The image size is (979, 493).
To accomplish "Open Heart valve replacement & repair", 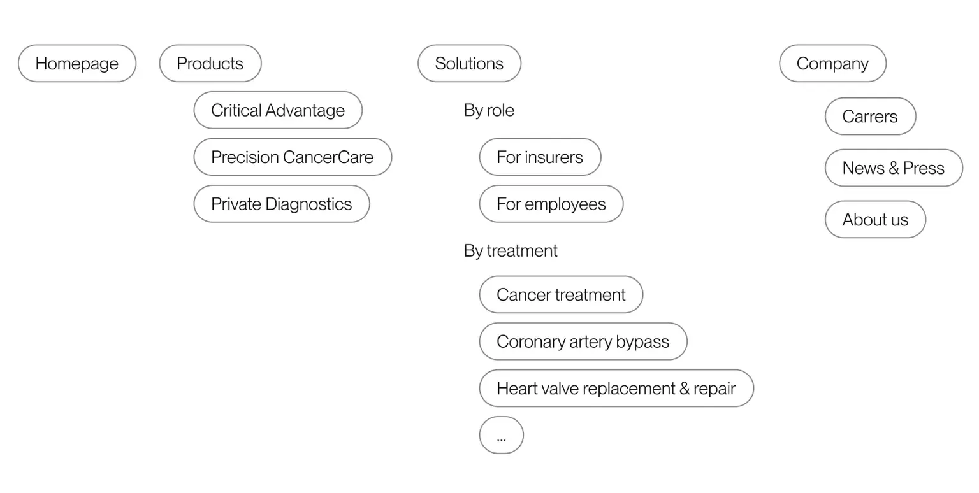I will (x=616, y=389).
